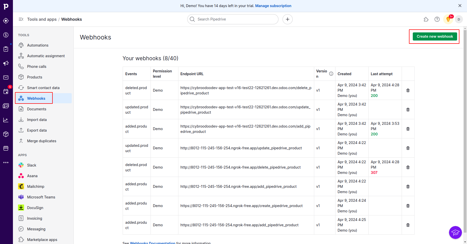This screenshot has height=244, width=467.
Task: Open the Campaigns megaphone icon
Action: click(6, 63)
